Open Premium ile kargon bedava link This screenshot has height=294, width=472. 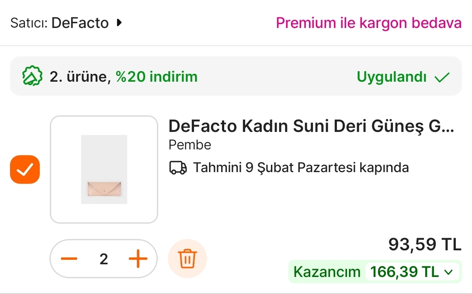coord(368,23)
